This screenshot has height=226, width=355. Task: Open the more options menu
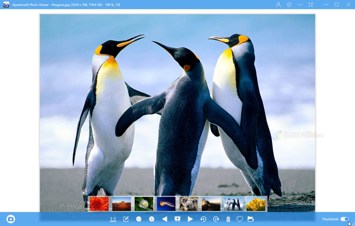[300, 5]
